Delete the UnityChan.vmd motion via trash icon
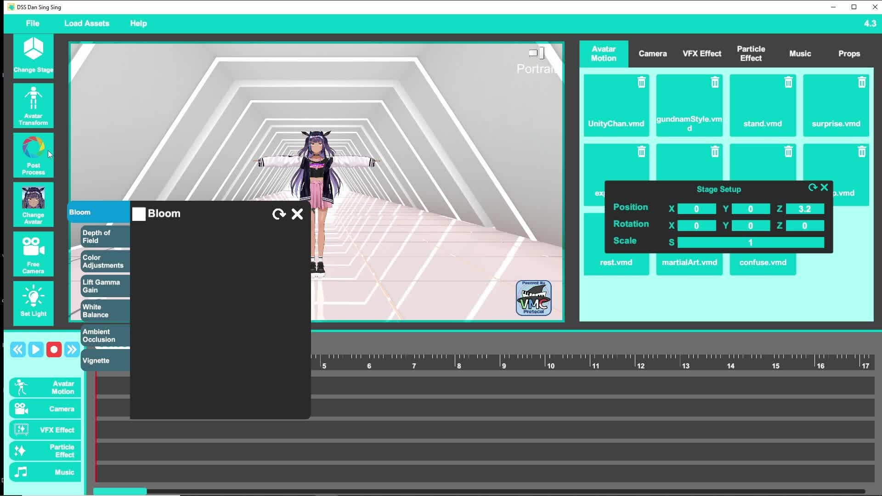The height and width of the screenshot is (496, 882). click(x=641, y=82)
